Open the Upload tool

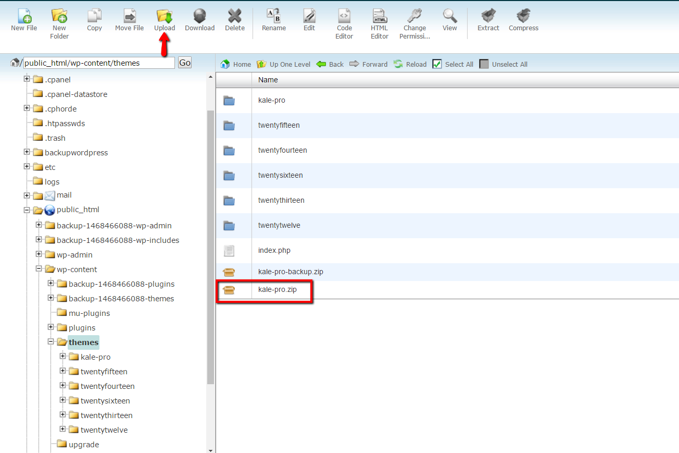click(x=165, y=20)
